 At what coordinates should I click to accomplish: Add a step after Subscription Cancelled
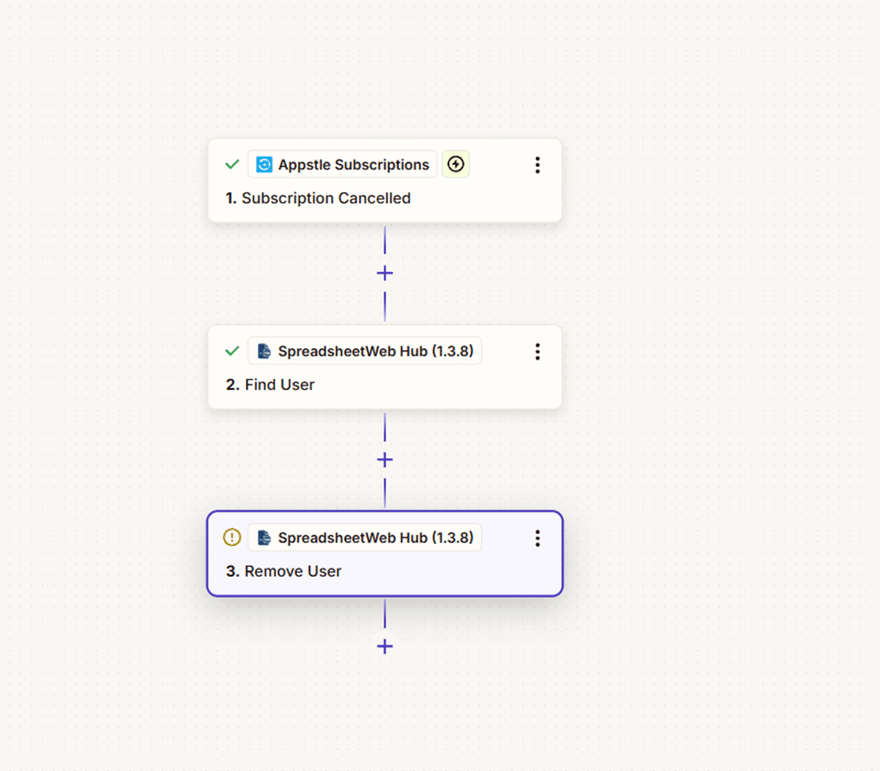384,273
